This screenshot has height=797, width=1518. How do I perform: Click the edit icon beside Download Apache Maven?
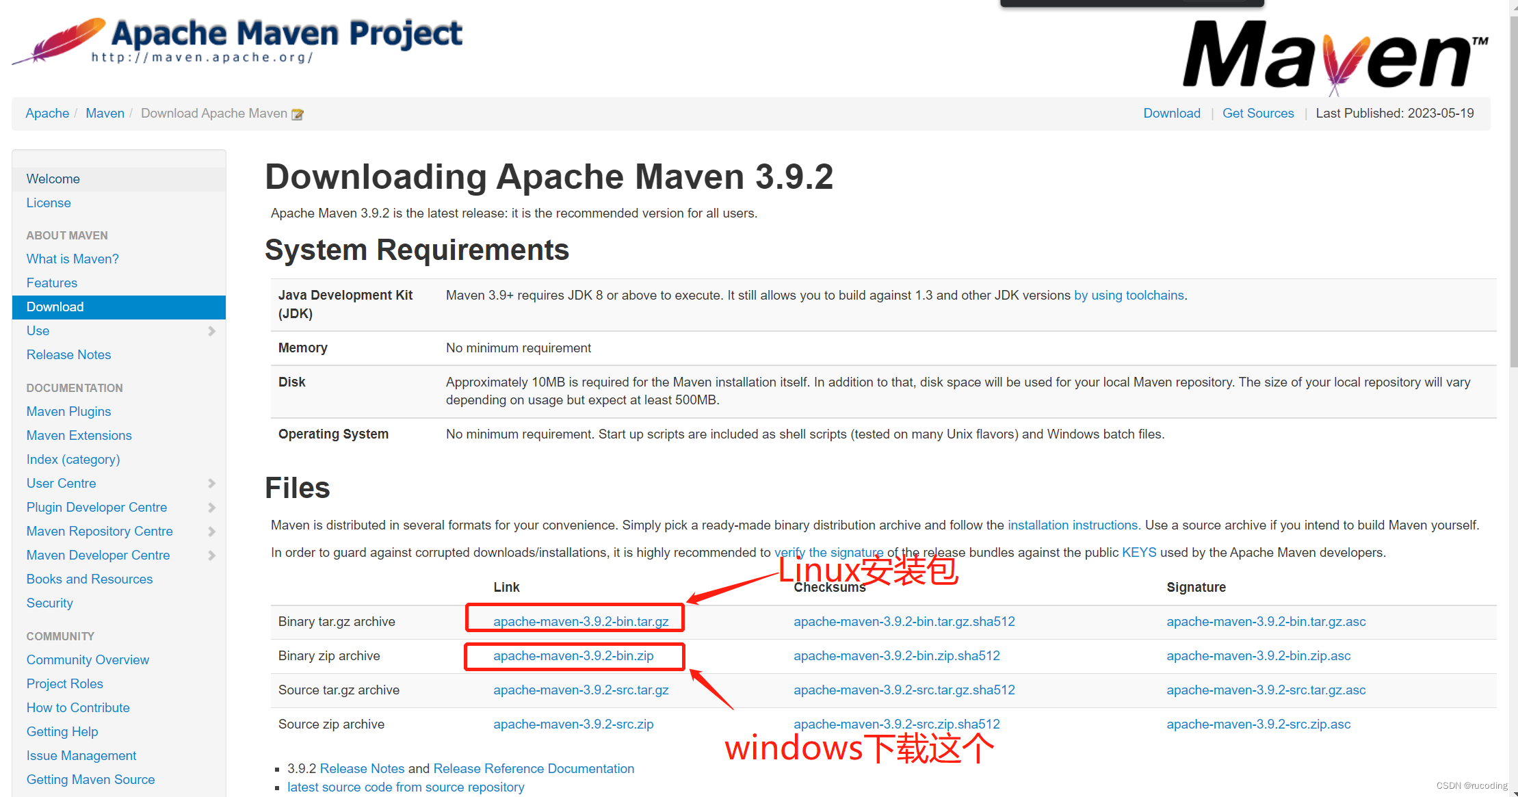[298, 114]
